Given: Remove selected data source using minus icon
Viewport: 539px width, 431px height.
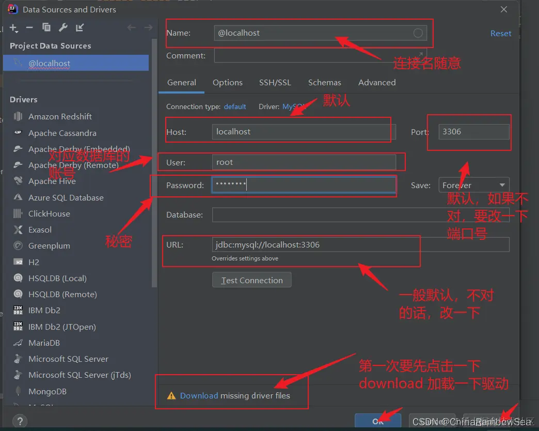Looking at the screenshot, I should (x=29, y=28).
